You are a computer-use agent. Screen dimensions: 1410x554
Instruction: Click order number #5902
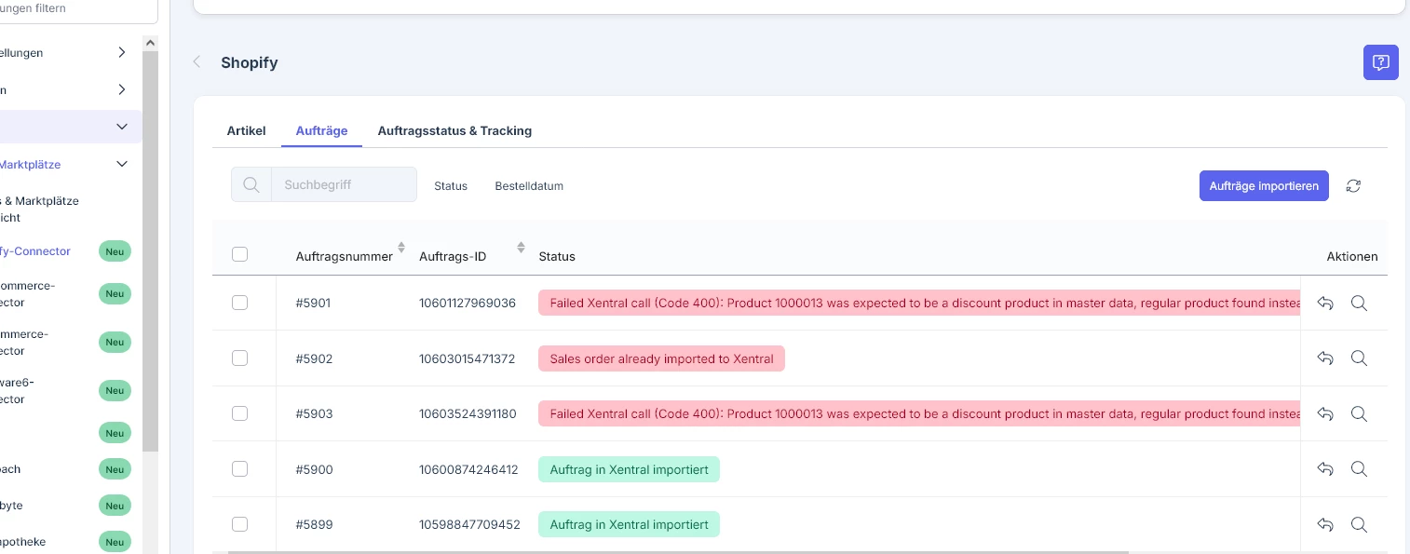tap(314, 358)
